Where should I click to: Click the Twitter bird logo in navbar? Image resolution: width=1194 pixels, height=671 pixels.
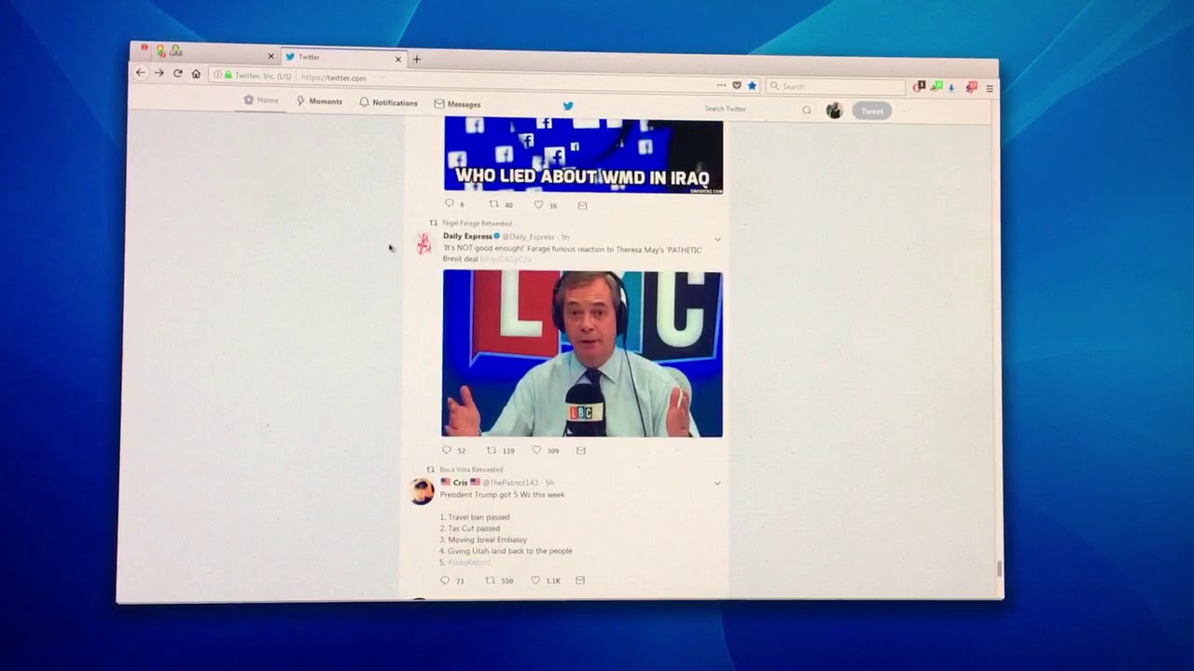coord(568,105)
